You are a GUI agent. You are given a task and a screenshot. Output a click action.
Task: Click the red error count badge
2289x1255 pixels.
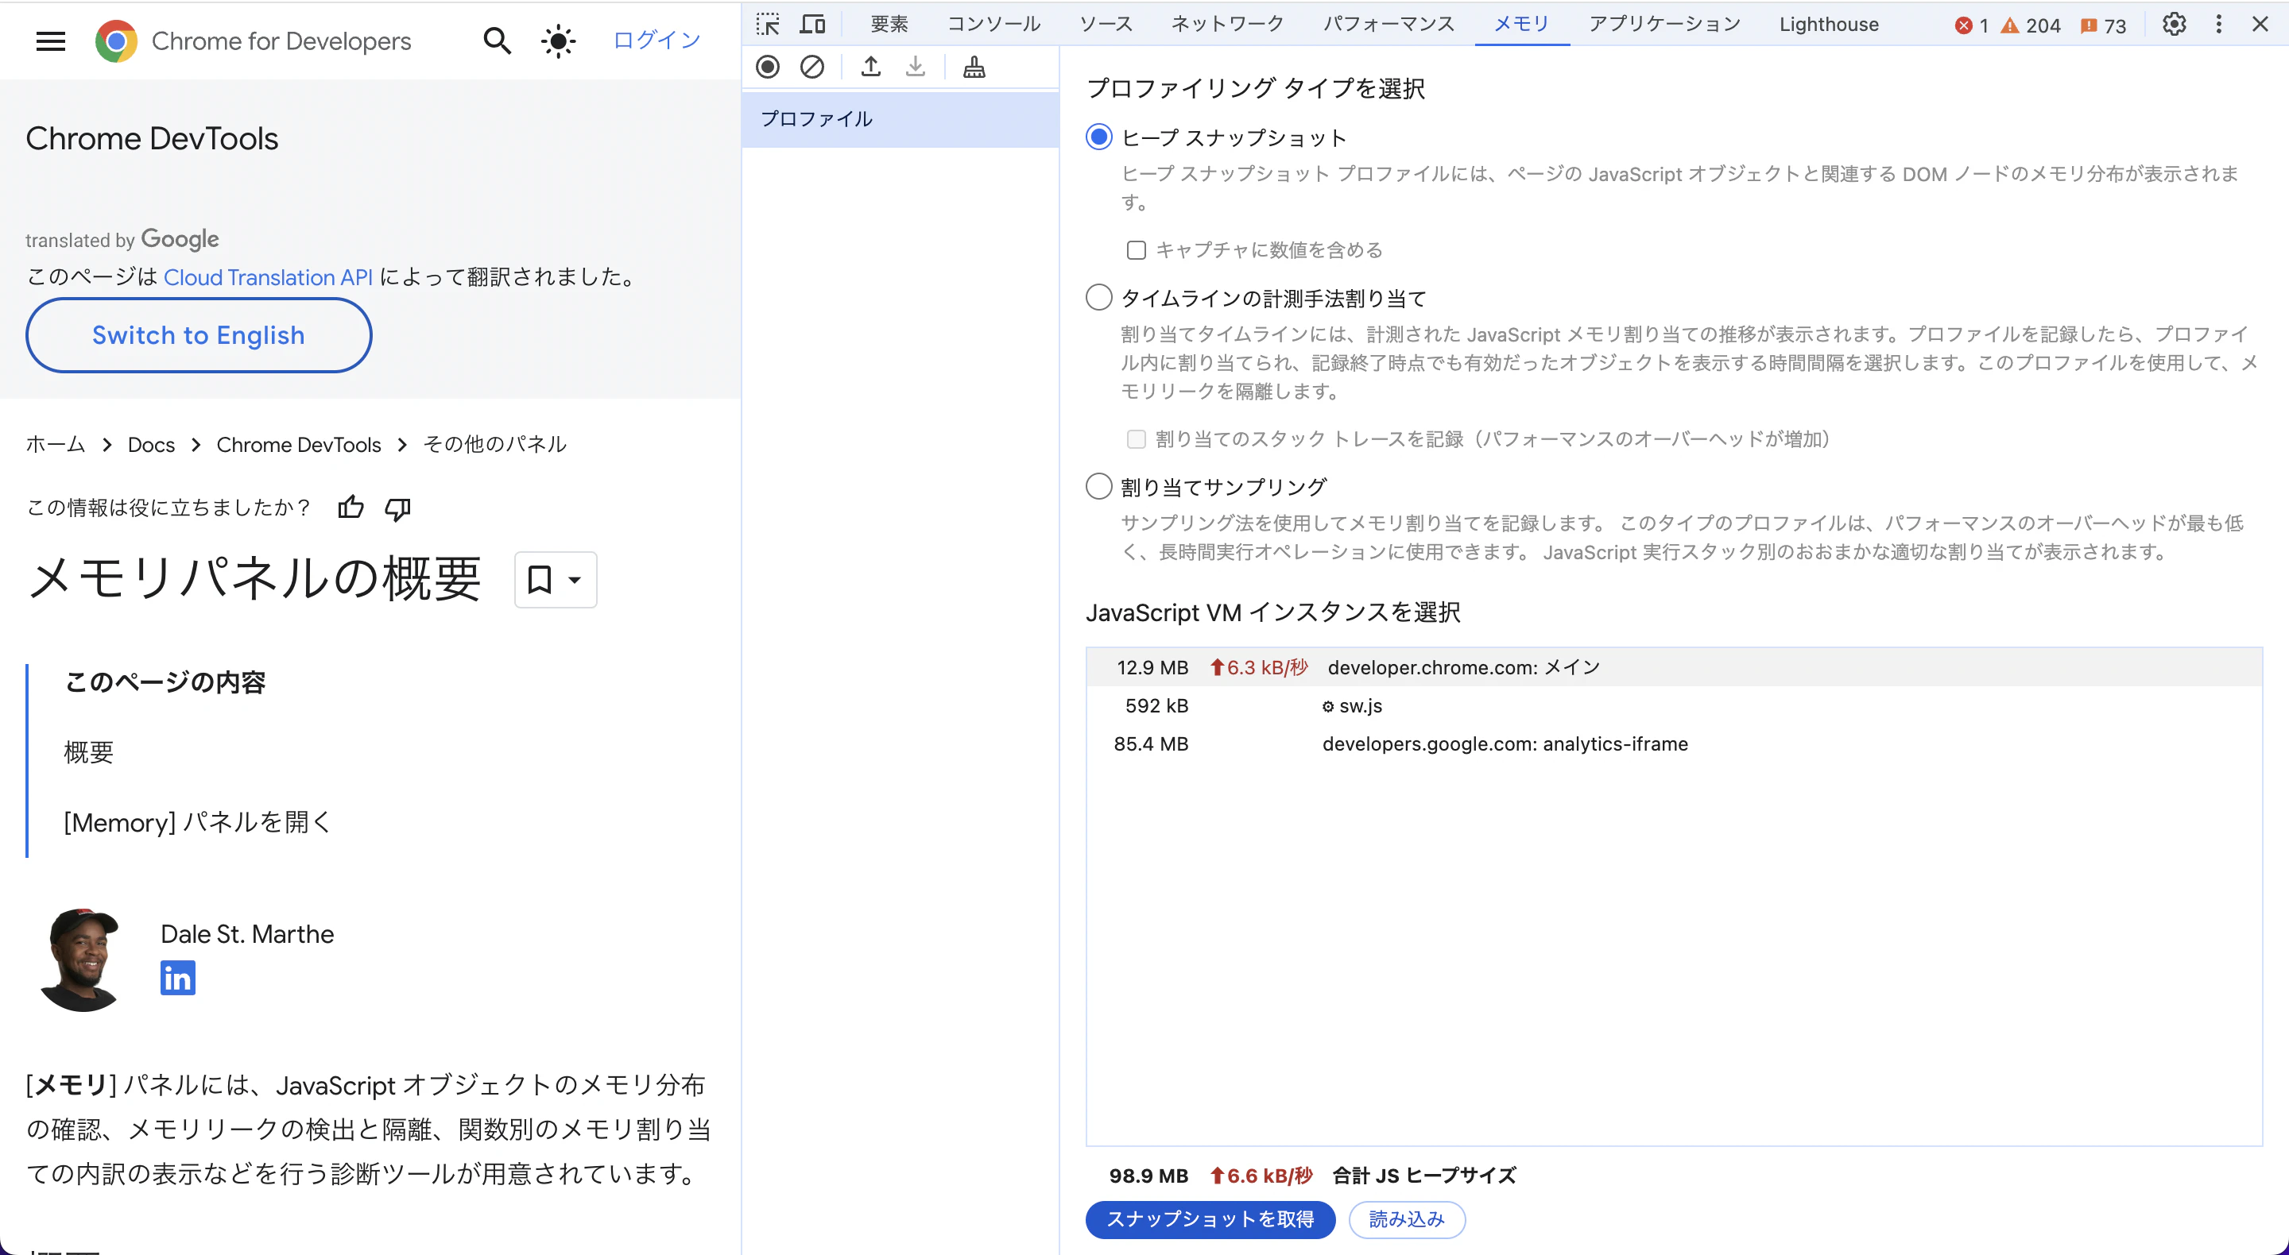[x=1971, y=25]
